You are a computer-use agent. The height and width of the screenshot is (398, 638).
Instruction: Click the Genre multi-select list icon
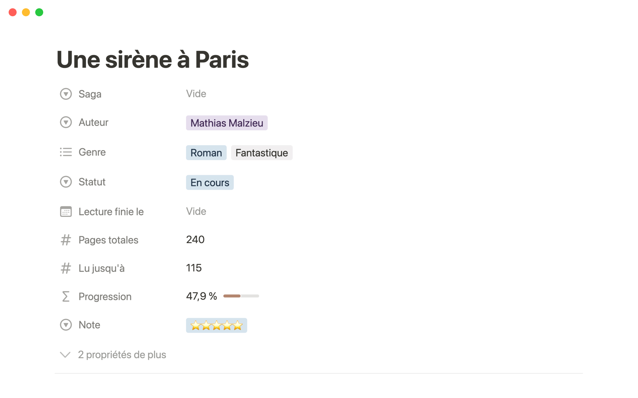tap(66, 152)
